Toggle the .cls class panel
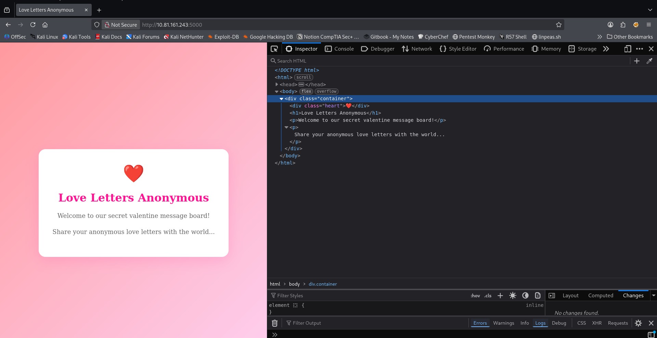Viewport: 657px width, 338px height. click(487, 296)
